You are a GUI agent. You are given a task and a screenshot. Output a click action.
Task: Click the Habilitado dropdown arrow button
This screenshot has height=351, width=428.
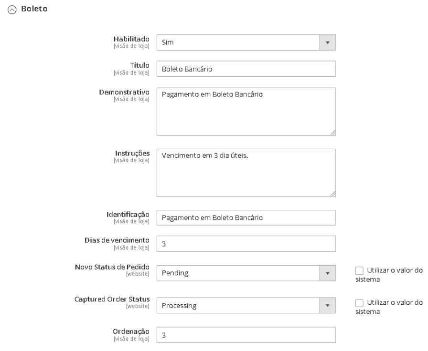tap(328, 42)
